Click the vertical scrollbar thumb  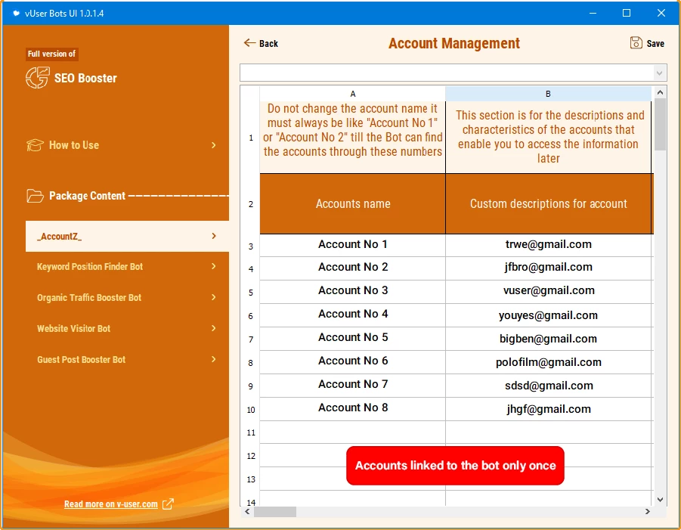tap(660, 124)
